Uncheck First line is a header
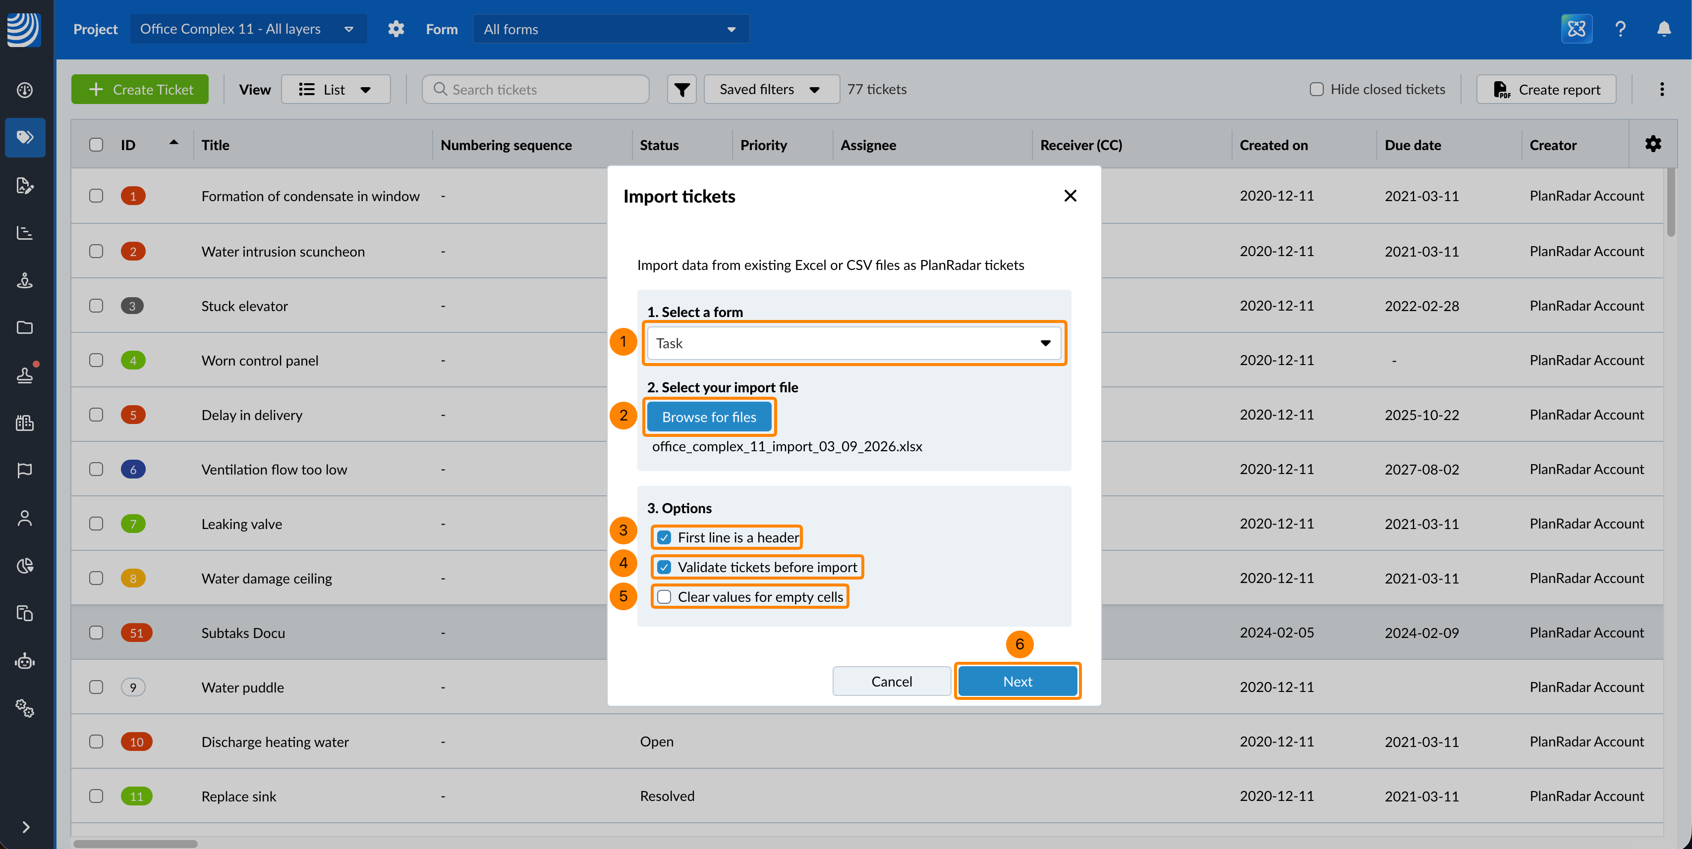The height and width of the screenshot is (849, 1692). pos(664,537)
